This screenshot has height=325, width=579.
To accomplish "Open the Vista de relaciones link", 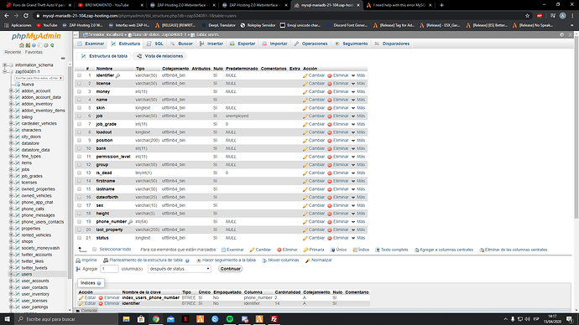I will point(159,56).
